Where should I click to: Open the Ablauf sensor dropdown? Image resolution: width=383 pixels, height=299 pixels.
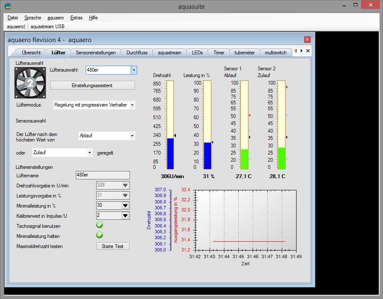point(132,136)
